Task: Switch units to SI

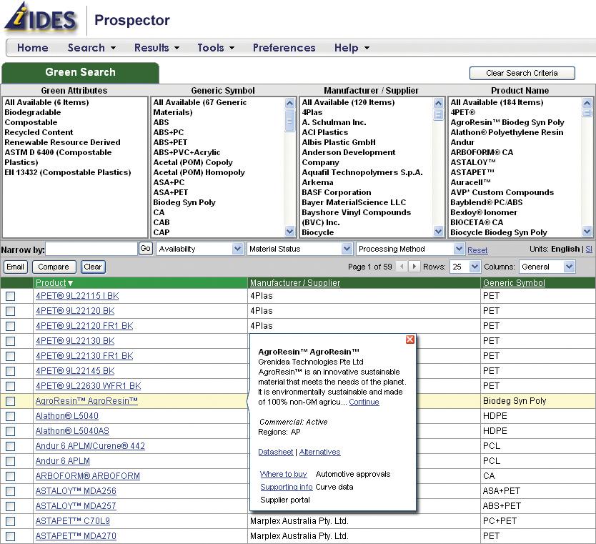Action: pos(589,249)
